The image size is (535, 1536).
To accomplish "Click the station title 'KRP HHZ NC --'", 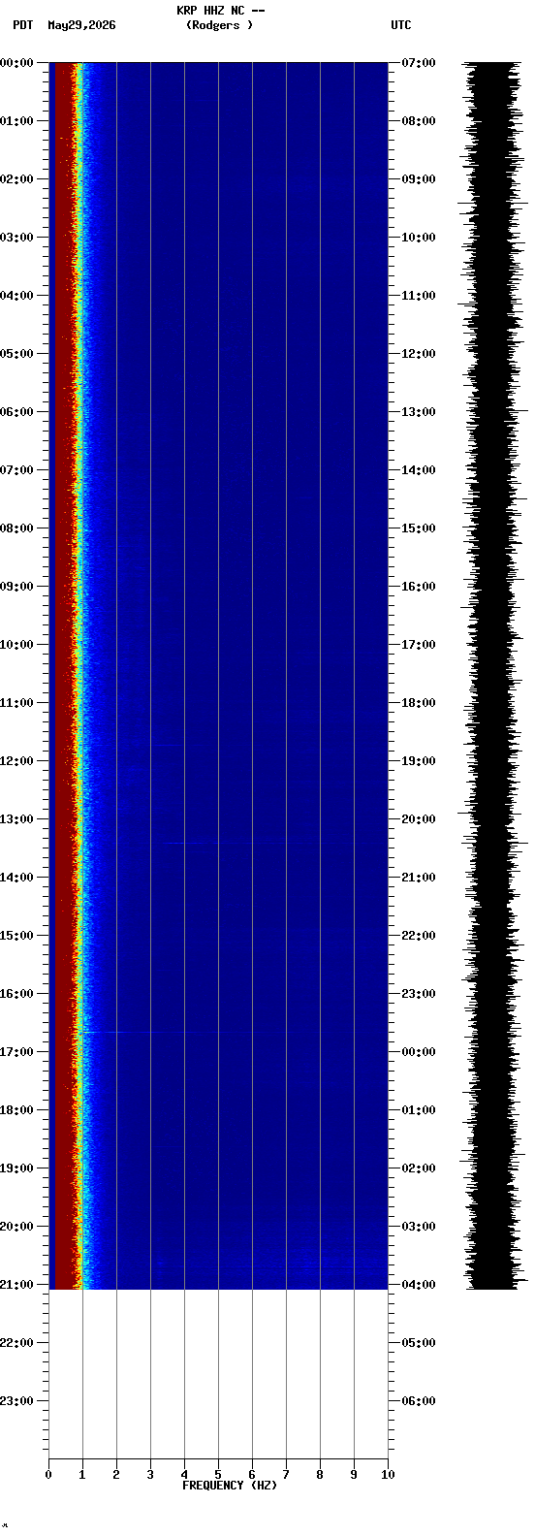I will coord(220,11).
